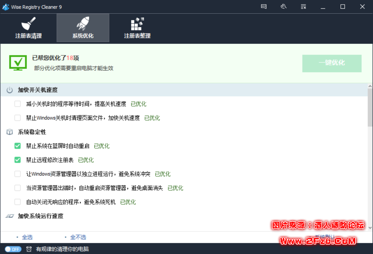Click the 已帮您优化了18项 heading

56,58
